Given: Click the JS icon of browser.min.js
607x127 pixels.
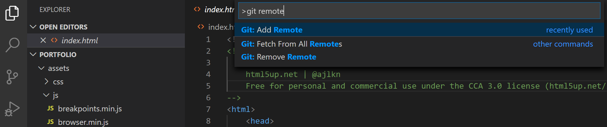Looking at the screenshot, I should point(51,122).
